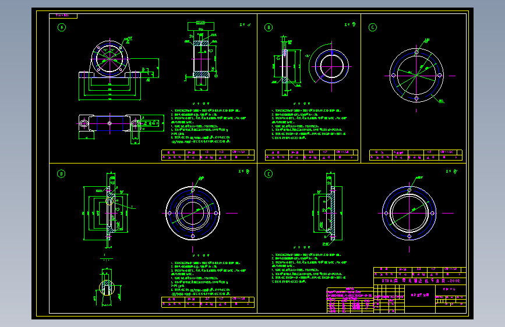Click the yellow title table in panel A
505x327 pixels.
coord(208,155)
